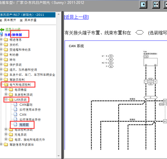Click the 电源插座 folder icon

coord(11,90)
